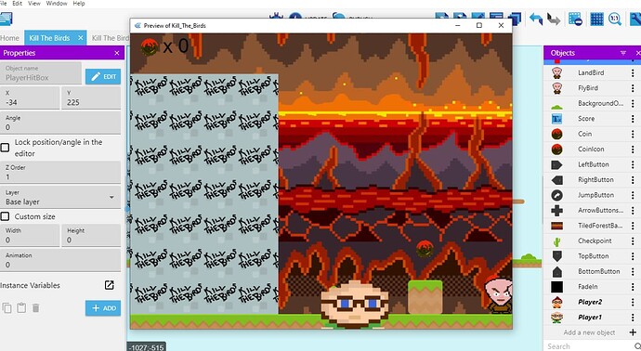Select the FadeIn black object thumbnail
The image size is (641, 351).
click(x=556, y=287)
